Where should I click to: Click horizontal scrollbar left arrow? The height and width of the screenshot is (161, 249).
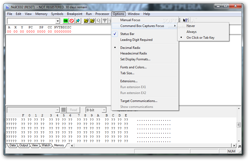pyautogui.click(x=72, y=146)
